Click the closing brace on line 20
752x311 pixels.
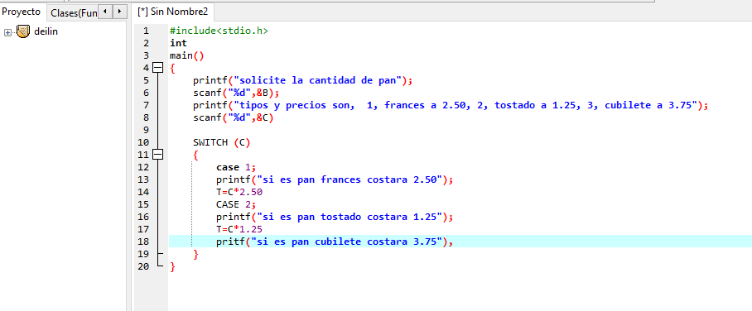172,266
